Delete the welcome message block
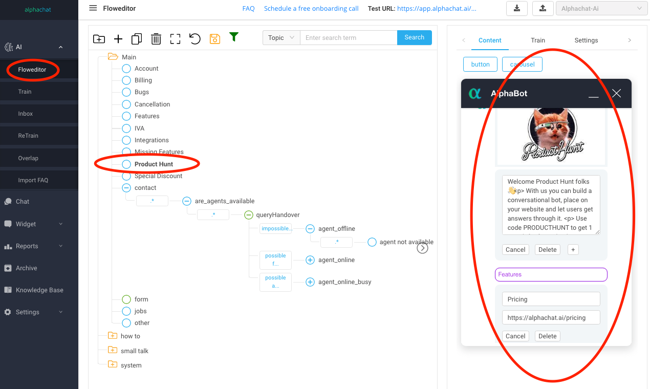 pos(548,250)
